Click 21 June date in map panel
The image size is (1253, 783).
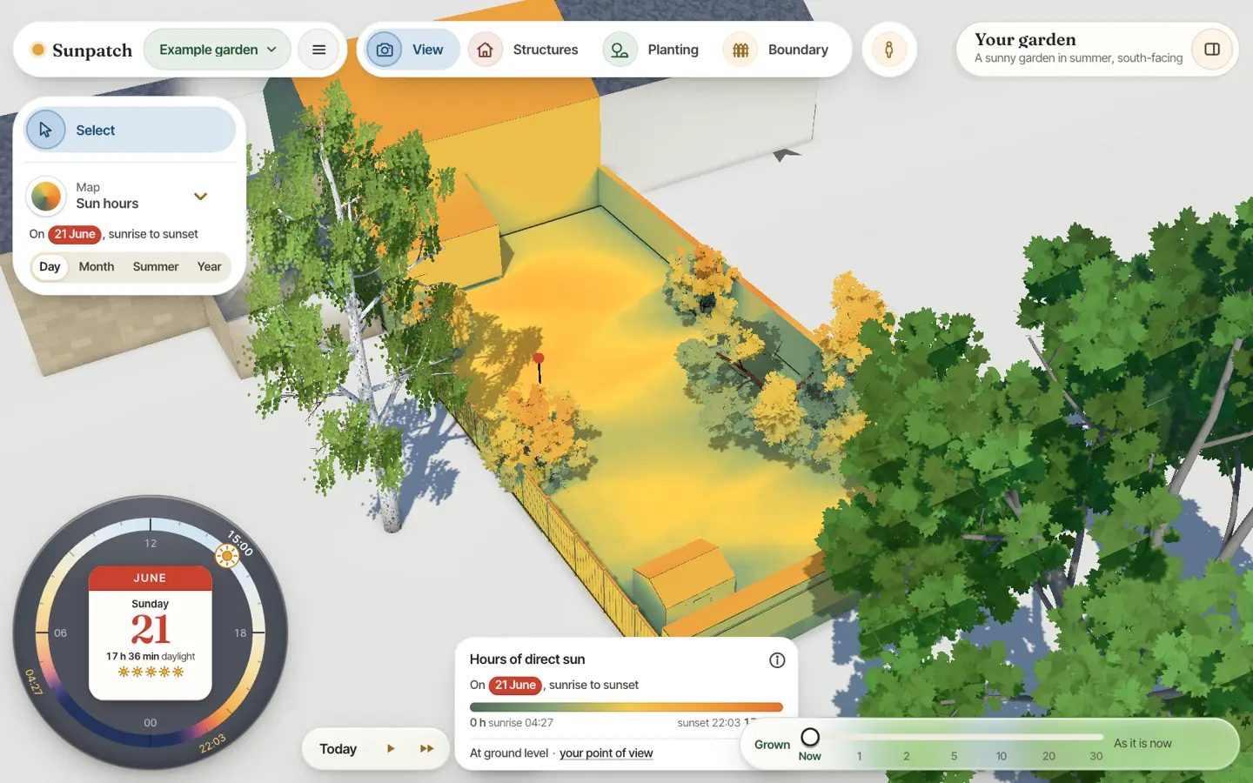75,234
